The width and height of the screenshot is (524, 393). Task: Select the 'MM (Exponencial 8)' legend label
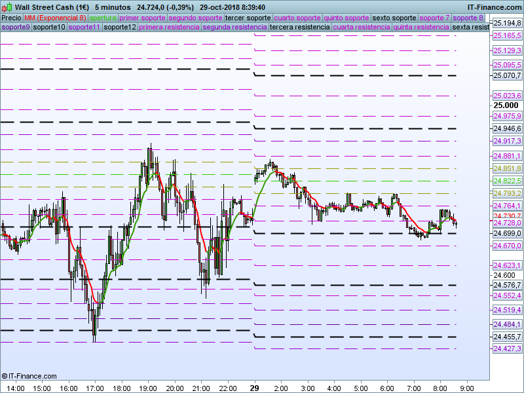(x=55, y=18)
